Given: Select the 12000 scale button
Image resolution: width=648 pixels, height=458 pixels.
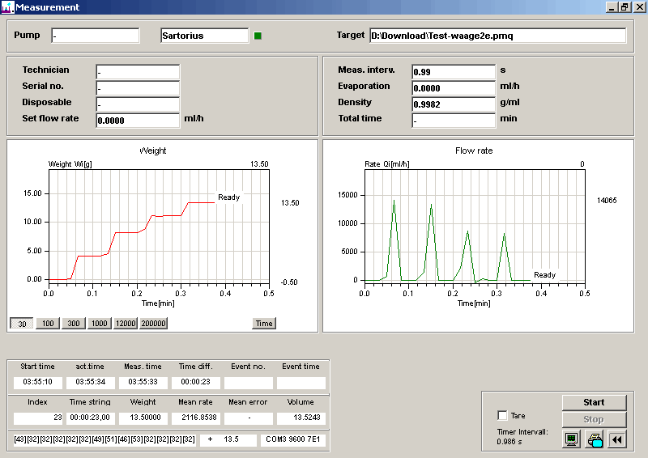Looking at the screenshot, I should (126, 324).
